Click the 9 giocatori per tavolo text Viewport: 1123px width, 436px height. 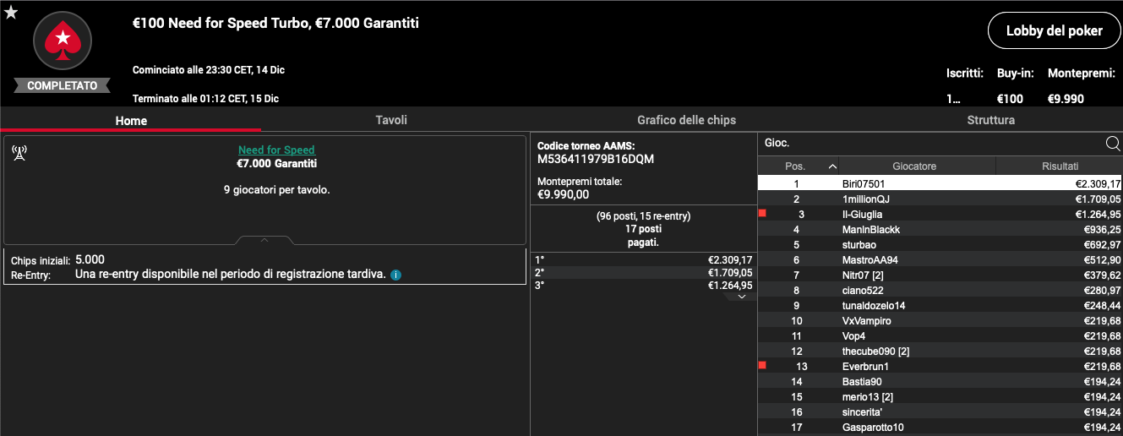click(276, 190)
